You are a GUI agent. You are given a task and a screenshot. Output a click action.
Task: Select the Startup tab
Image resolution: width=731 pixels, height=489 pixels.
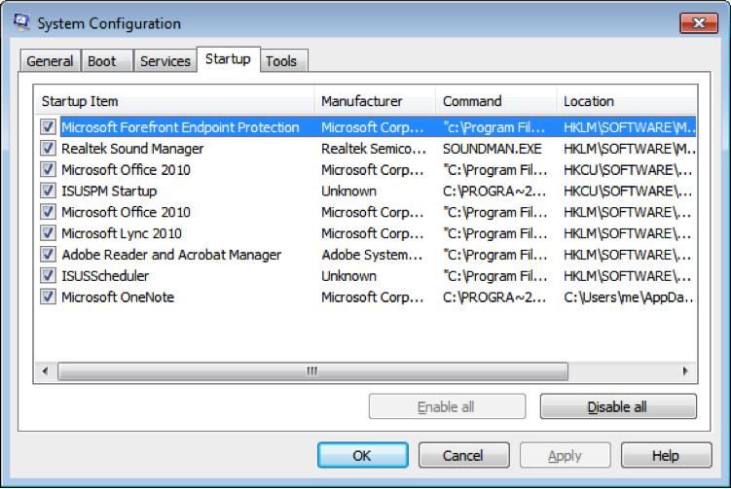point(228,59)
